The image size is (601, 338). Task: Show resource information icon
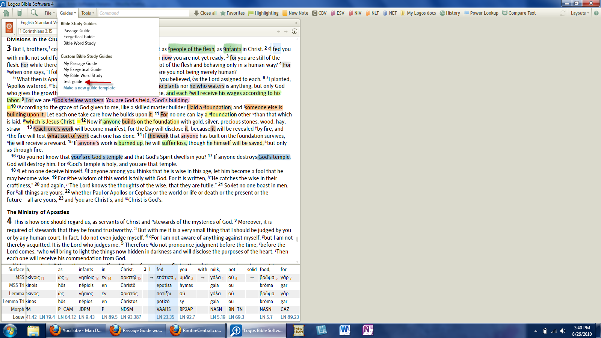(294, 31)
